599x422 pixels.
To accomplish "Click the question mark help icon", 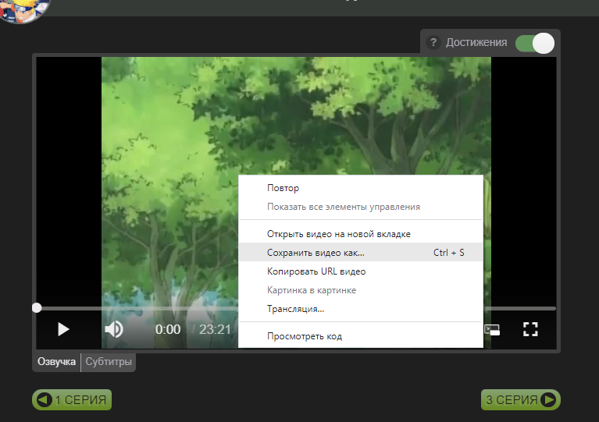I will coord(433,42).
